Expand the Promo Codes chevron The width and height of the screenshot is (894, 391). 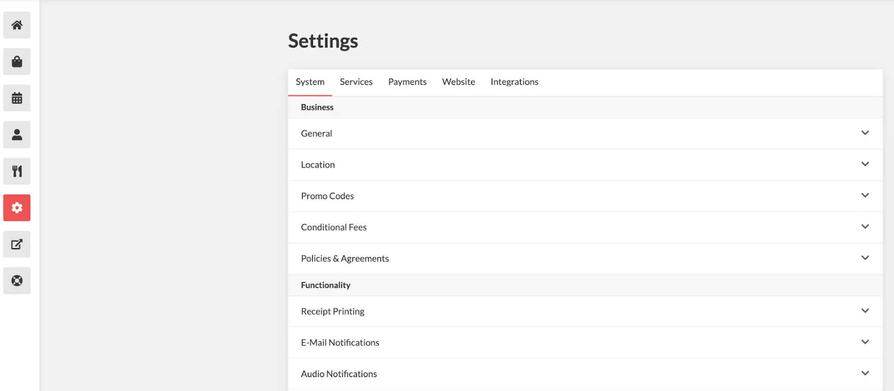tap(865, 195)
